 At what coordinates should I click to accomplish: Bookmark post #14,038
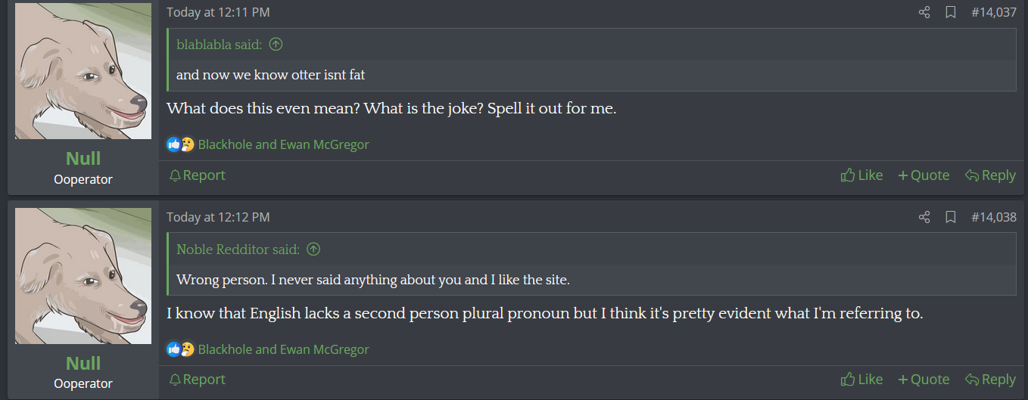[951, 217]
